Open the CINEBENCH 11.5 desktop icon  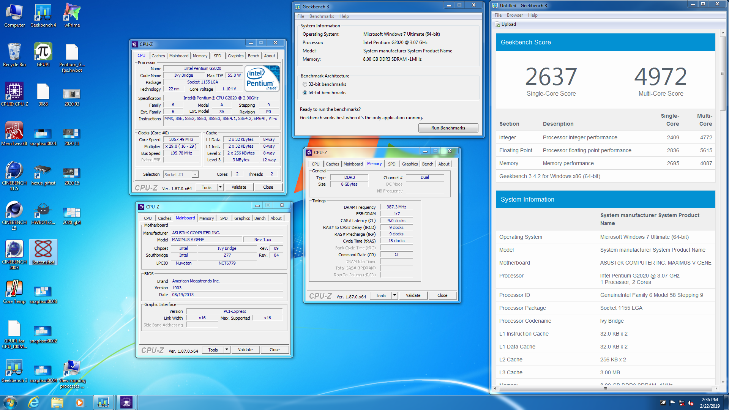pyautogui.click(x=14, y=176)
